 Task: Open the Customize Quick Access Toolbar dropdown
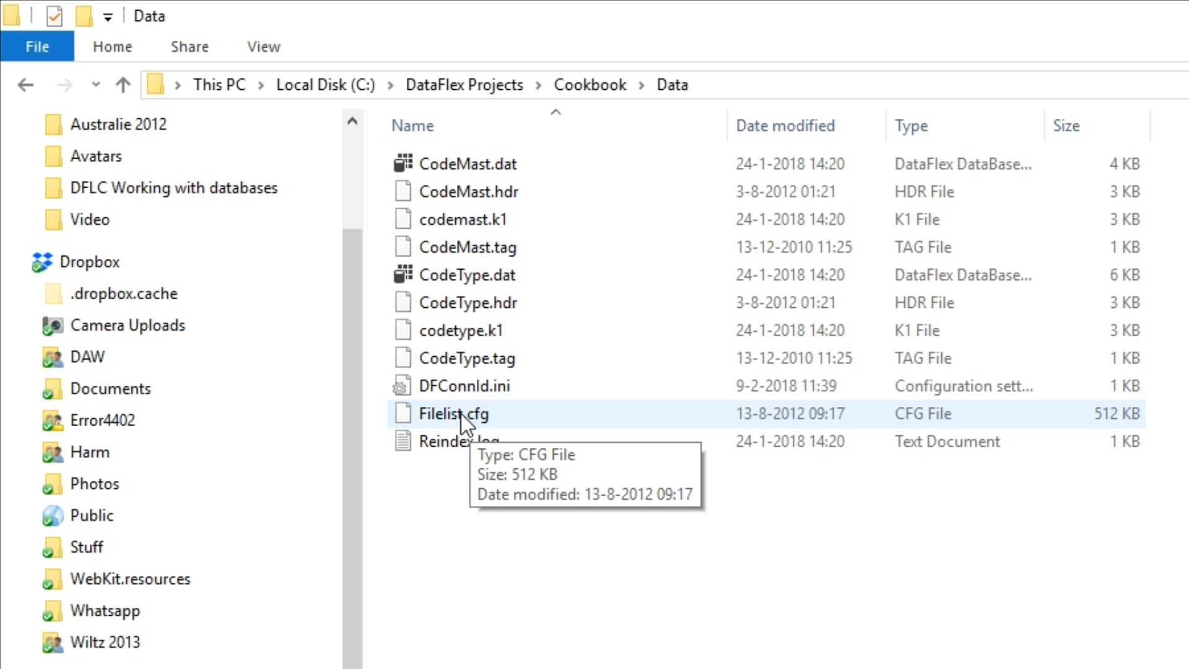click(x=108, y=17)
